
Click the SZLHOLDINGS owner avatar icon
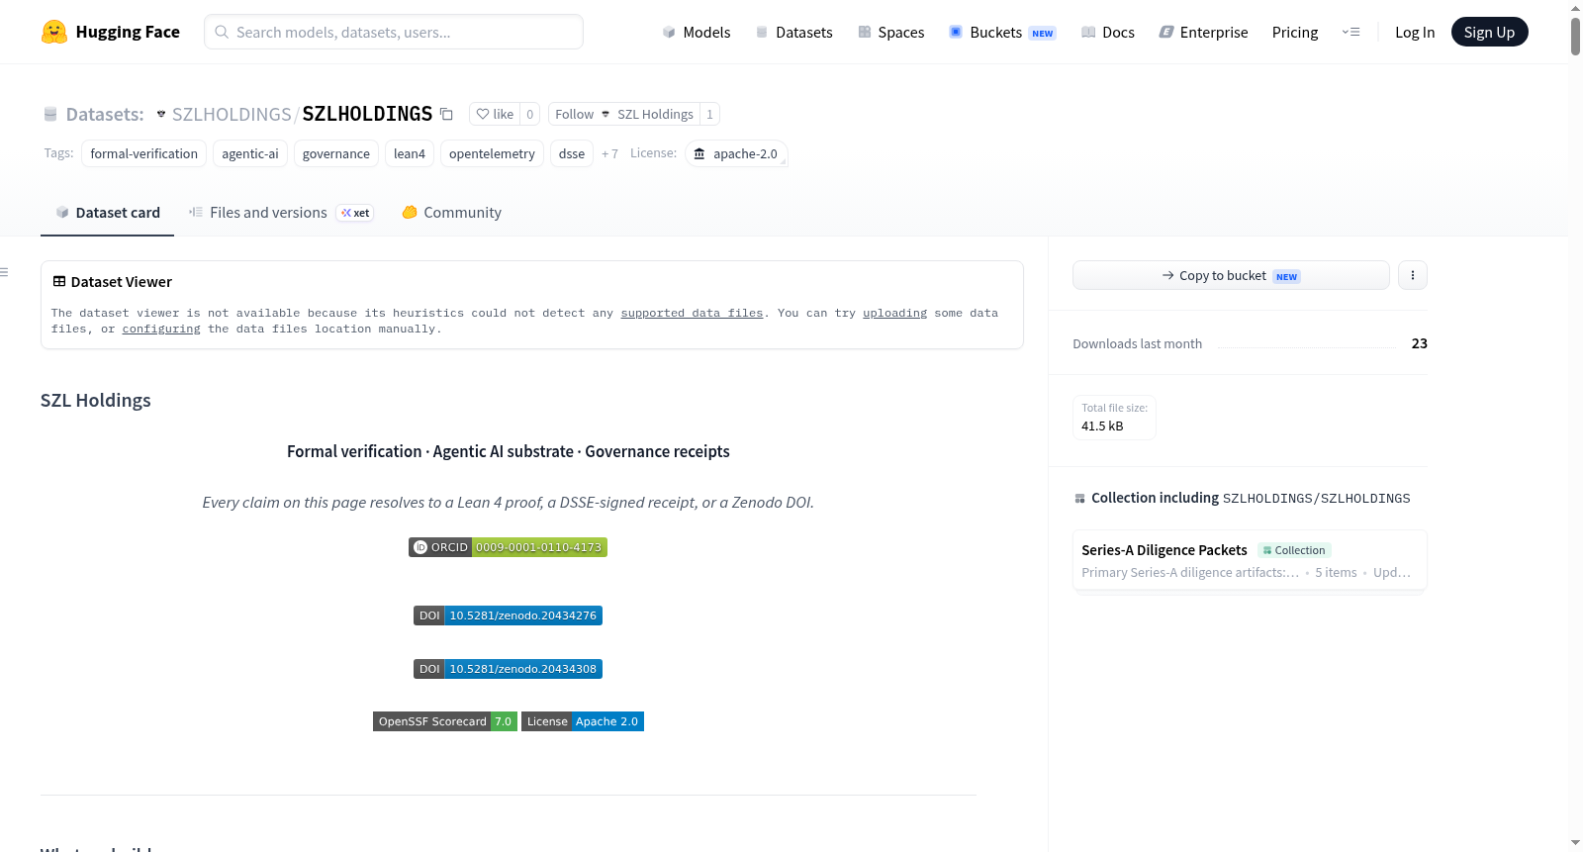[x=161, y=114]
